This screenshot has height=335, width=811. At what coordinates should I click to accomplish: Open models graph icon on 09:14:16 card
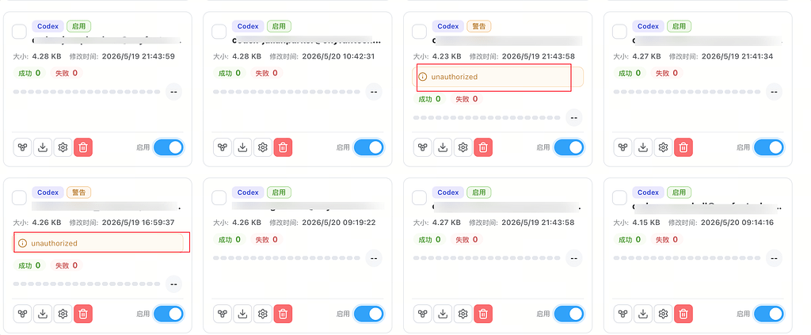tap(623, 314)
